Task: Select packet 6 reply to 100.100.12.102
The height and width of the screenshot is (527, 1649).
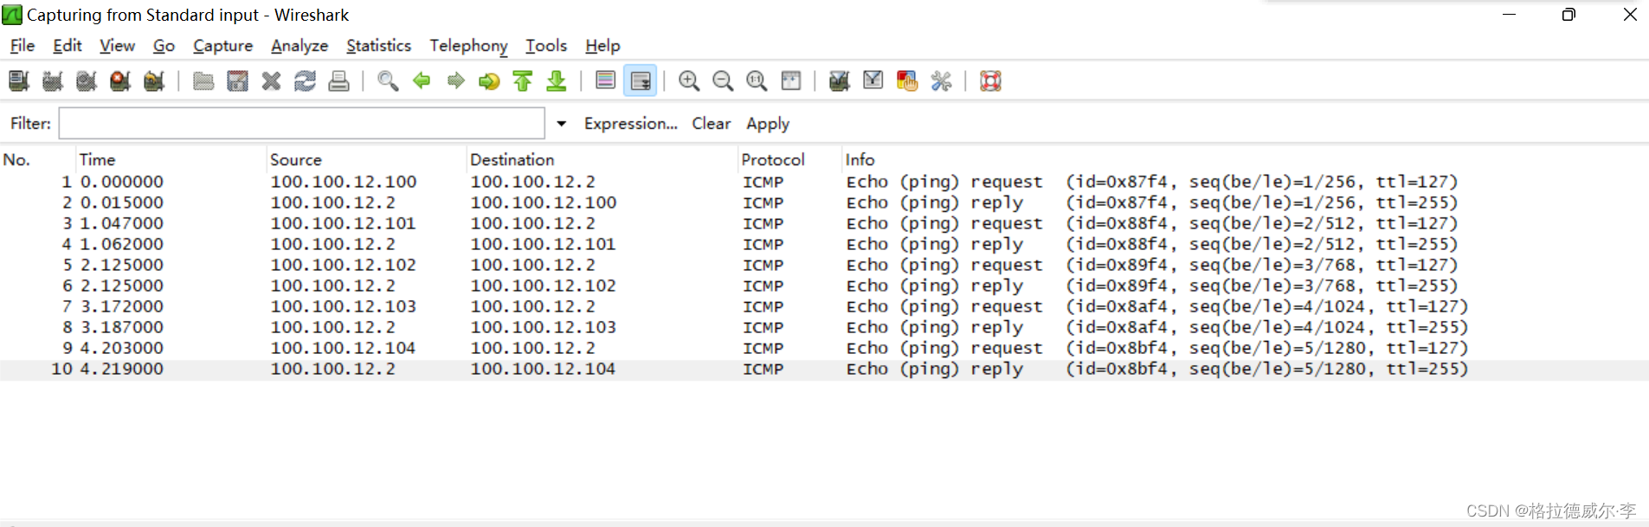Action: pyautogui.click(x=824, y=286)
